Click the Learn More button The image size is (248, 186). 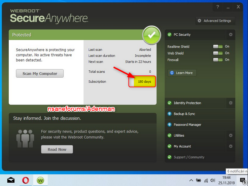tap(182, 73)
